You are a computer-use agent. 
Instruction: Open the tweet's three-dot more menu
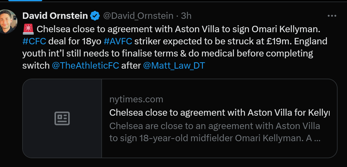331,16
